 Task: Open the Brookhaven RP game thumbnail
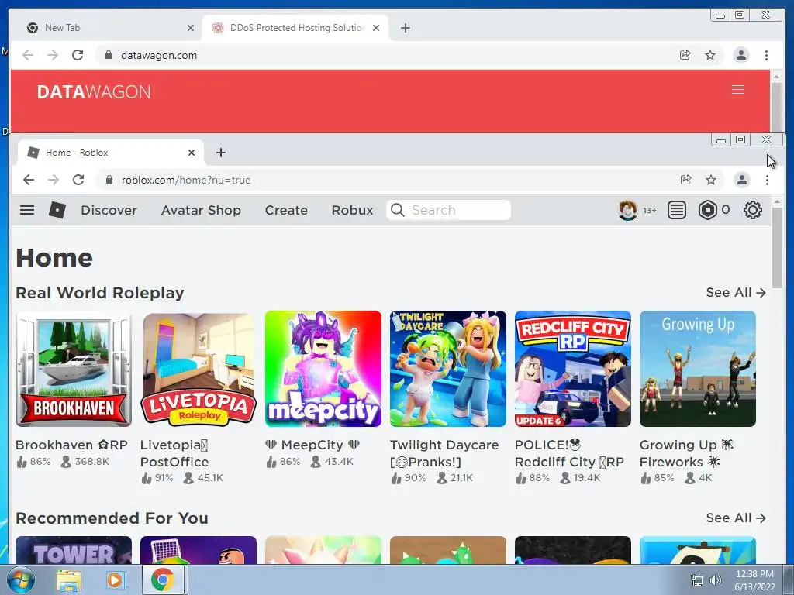pyautogui.click(x=74, y=369)
